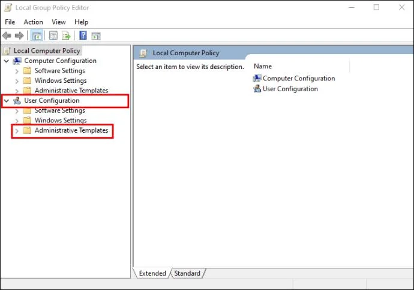
Task: Collapse the User Configuration tree node
Action: coord(7,101)
